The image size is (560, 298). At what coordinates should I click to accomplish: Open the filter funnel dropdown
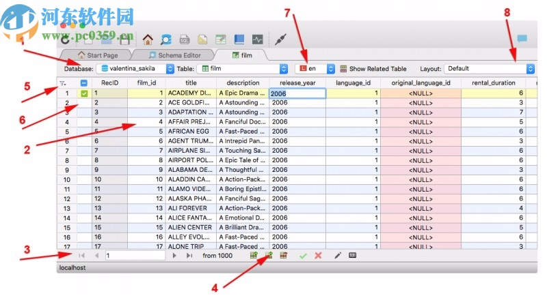coord(62,83)
